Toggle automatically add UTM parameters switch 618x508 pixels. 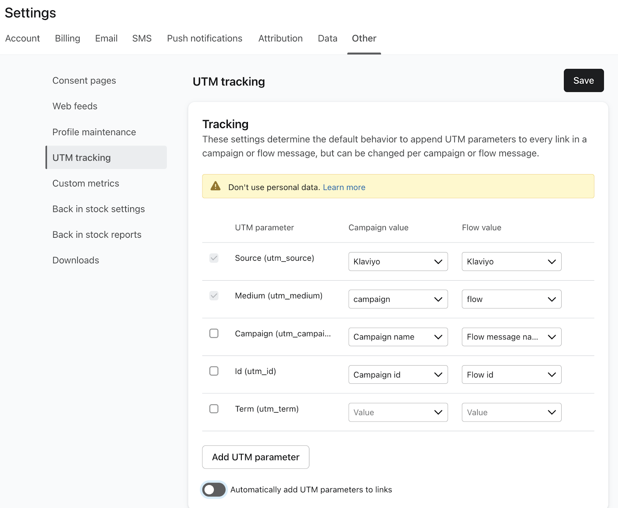(214, 490)
